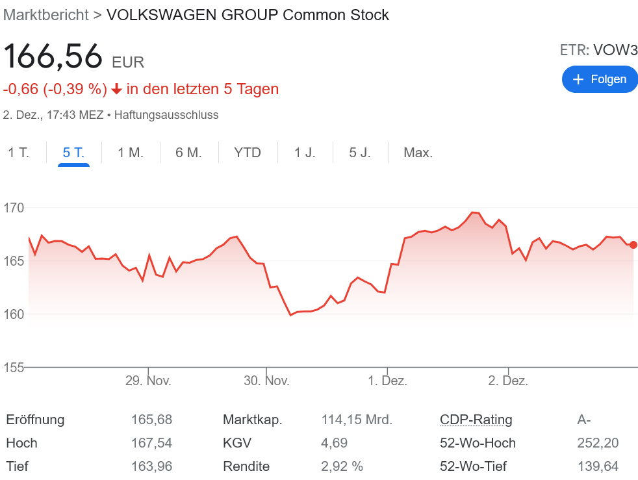Open the Max. time range

418,153
